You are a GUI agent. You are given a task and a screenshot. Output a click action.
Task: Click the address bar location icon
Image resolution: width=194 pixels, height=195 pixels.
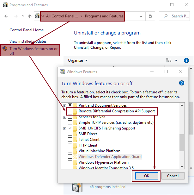pos(37,16)
